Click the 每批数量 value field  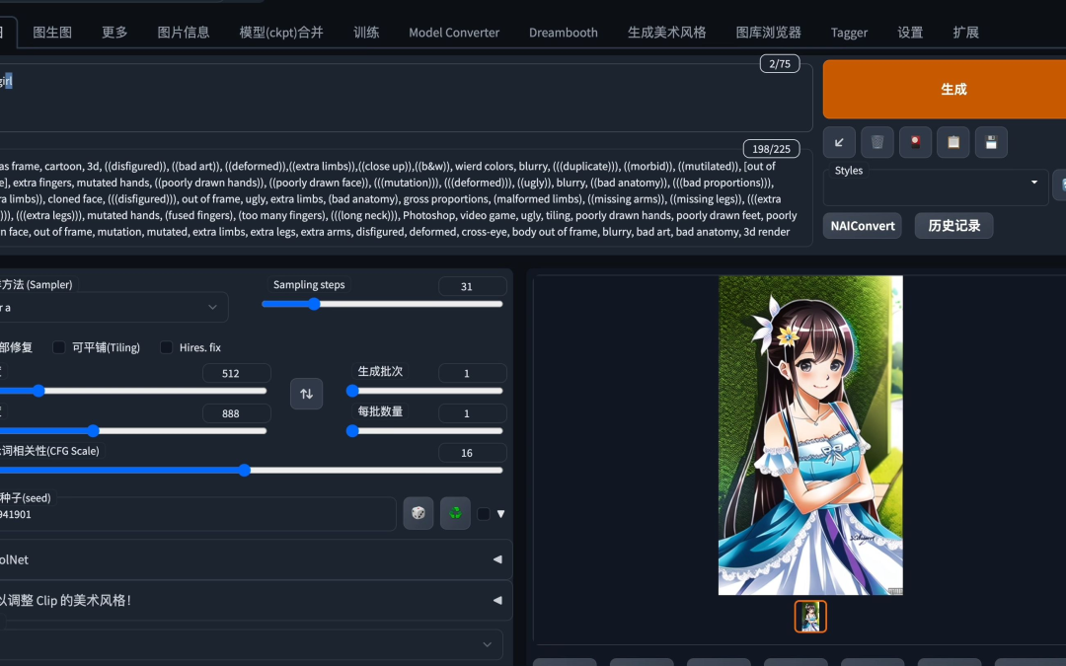click(473, 413)
